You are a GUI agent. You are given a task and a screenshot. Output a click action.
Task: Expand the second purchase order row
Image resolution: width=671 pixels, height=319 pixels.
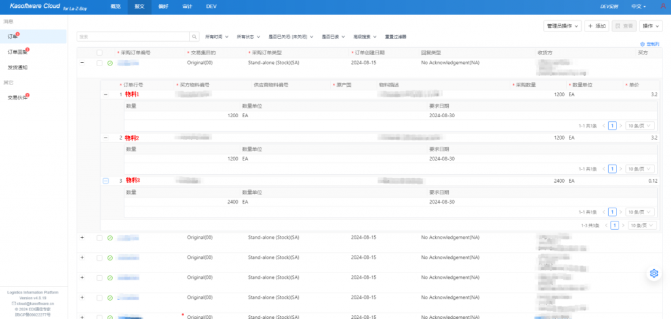coord(82,237)
